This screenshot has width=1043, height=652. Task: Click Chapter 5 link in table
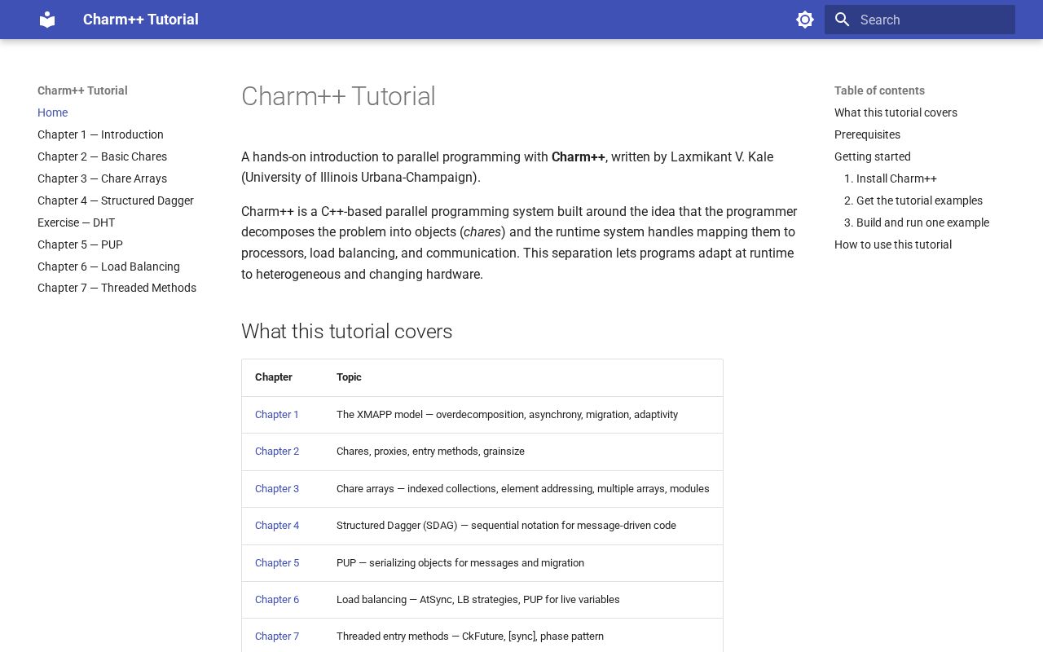point(277,563)
